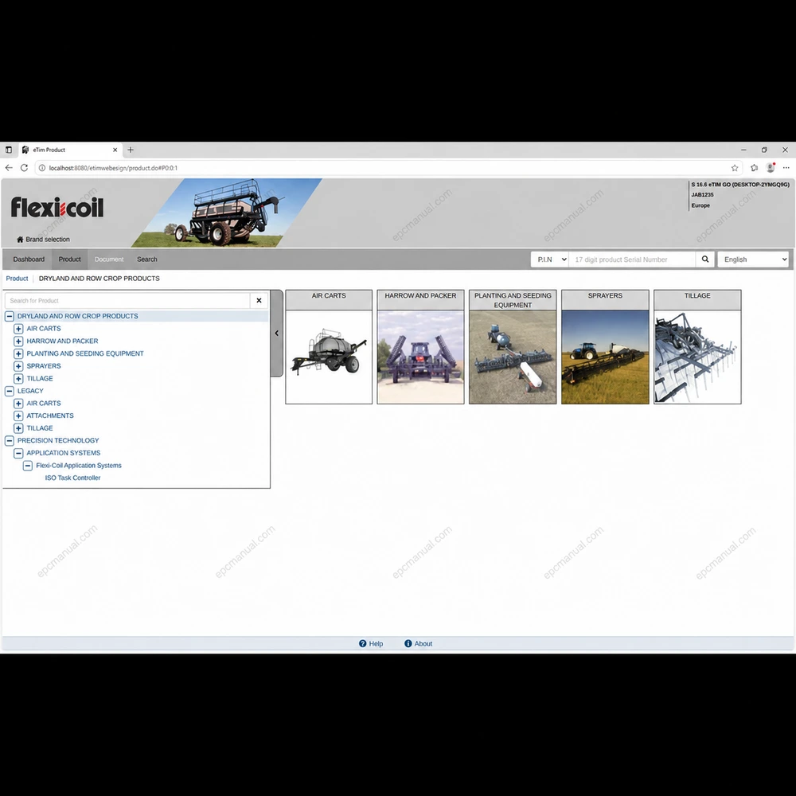The width and height of the screenshot is (796, 796).
Task: Select ATTACHMENTS tree label
Action: (50, 416)
